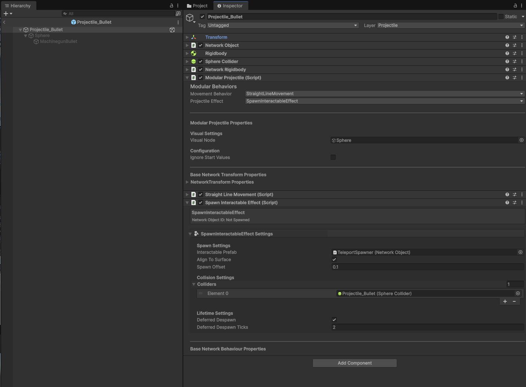Open the Rigidbody help reference icon
Viewport: 526px width, 387px height.
click(x=507, y=53)
